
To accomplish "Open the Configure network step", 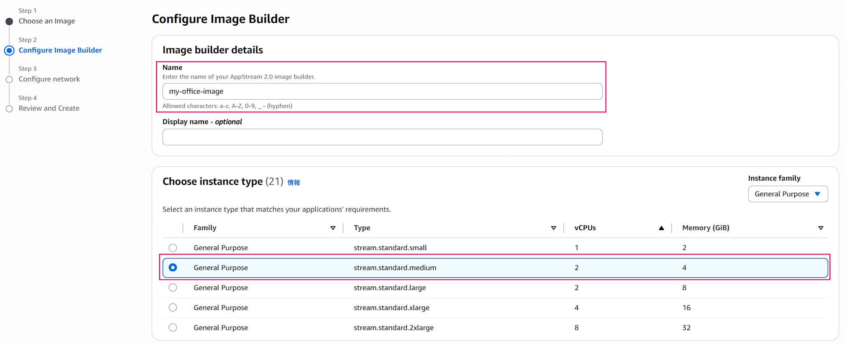I will 49,79.
